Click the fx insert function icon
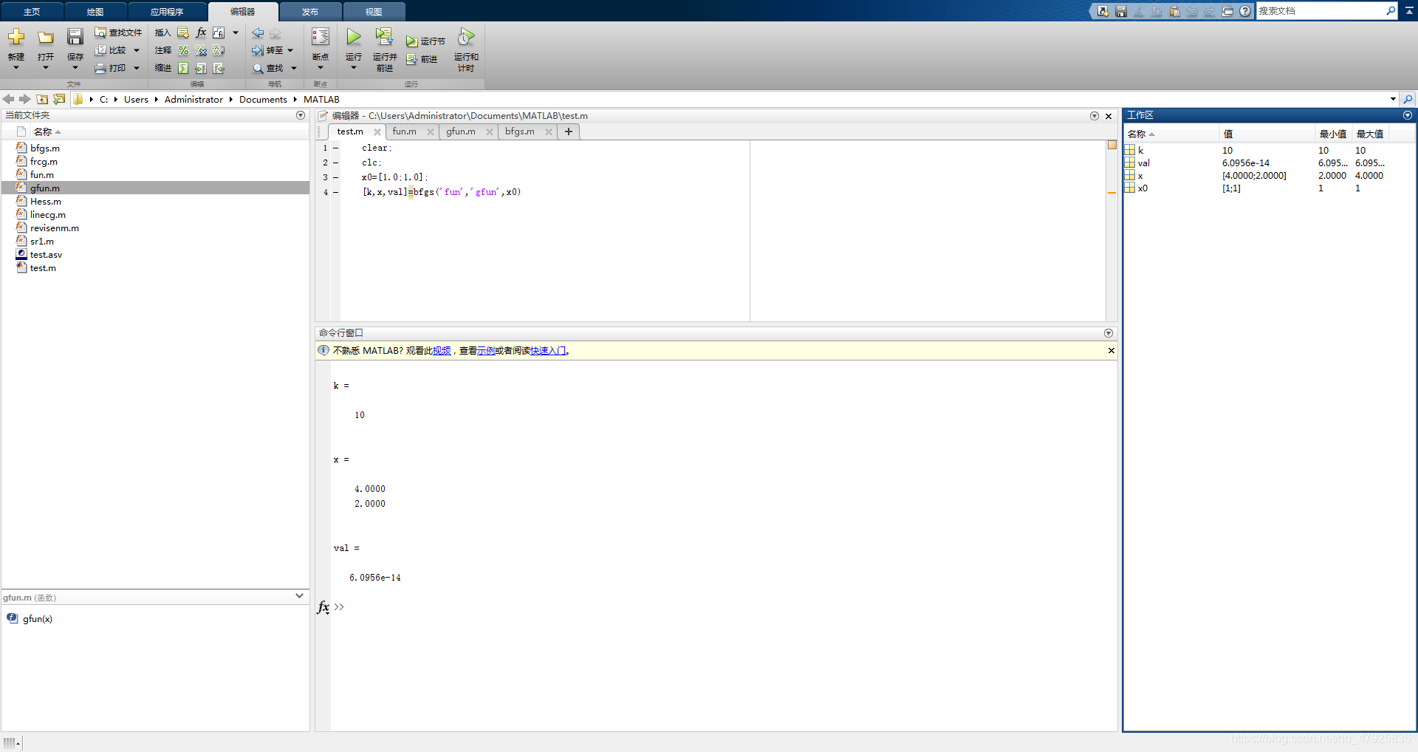1418x752 pixels. point(201,33)
